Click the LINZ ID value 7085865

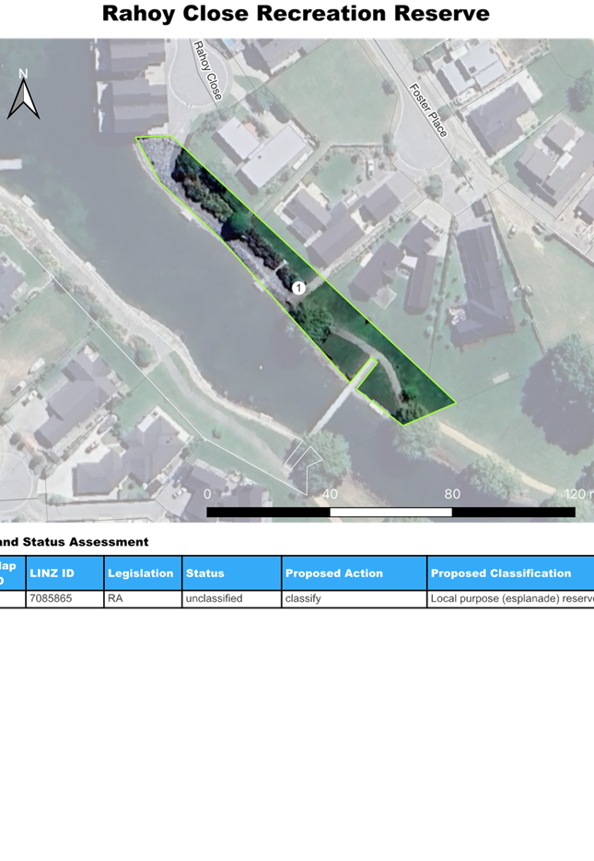52,599
